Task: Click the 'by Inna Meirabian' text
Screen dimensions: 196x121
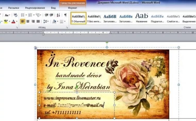Action: click(x=78, y=86)
